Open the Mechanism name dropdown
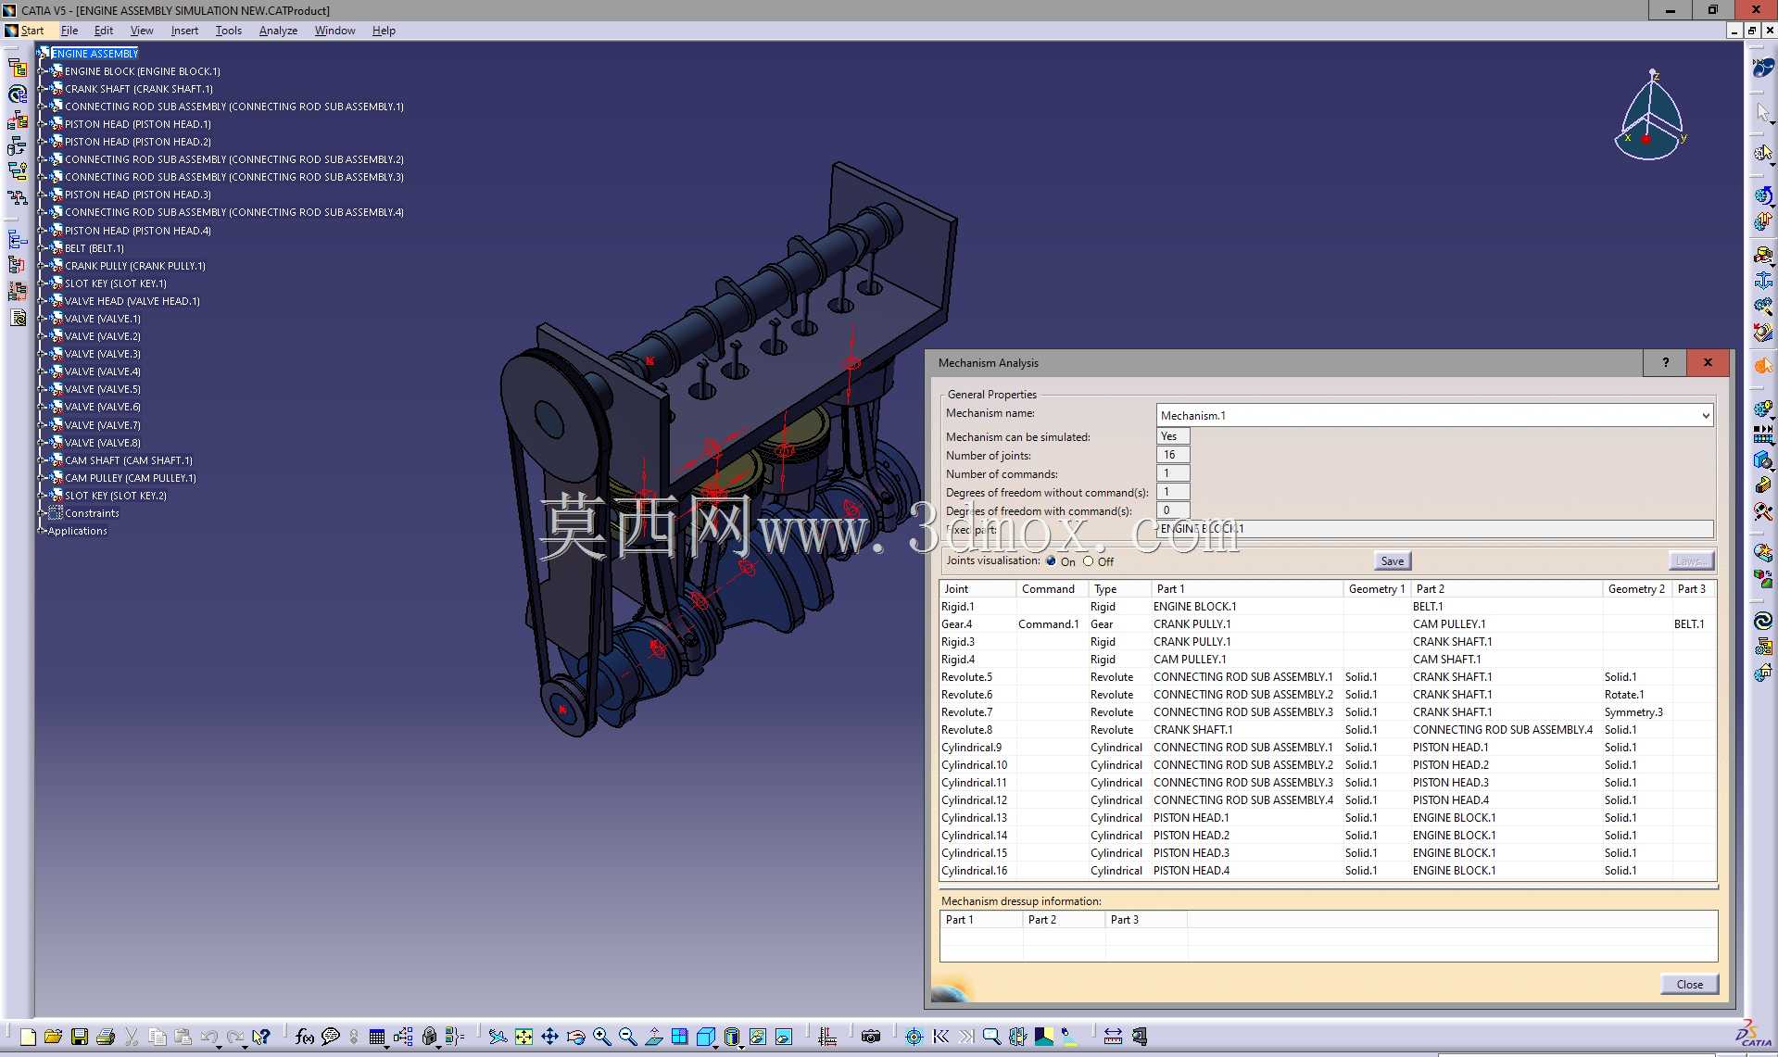Image resolution: width=1778 pixels, height=1057 pixels. tap(1705, 416)
